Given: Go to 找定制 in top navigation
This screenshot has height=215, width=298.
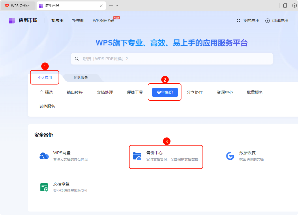Looking at the screenshot, I should [x=78, y=21].
